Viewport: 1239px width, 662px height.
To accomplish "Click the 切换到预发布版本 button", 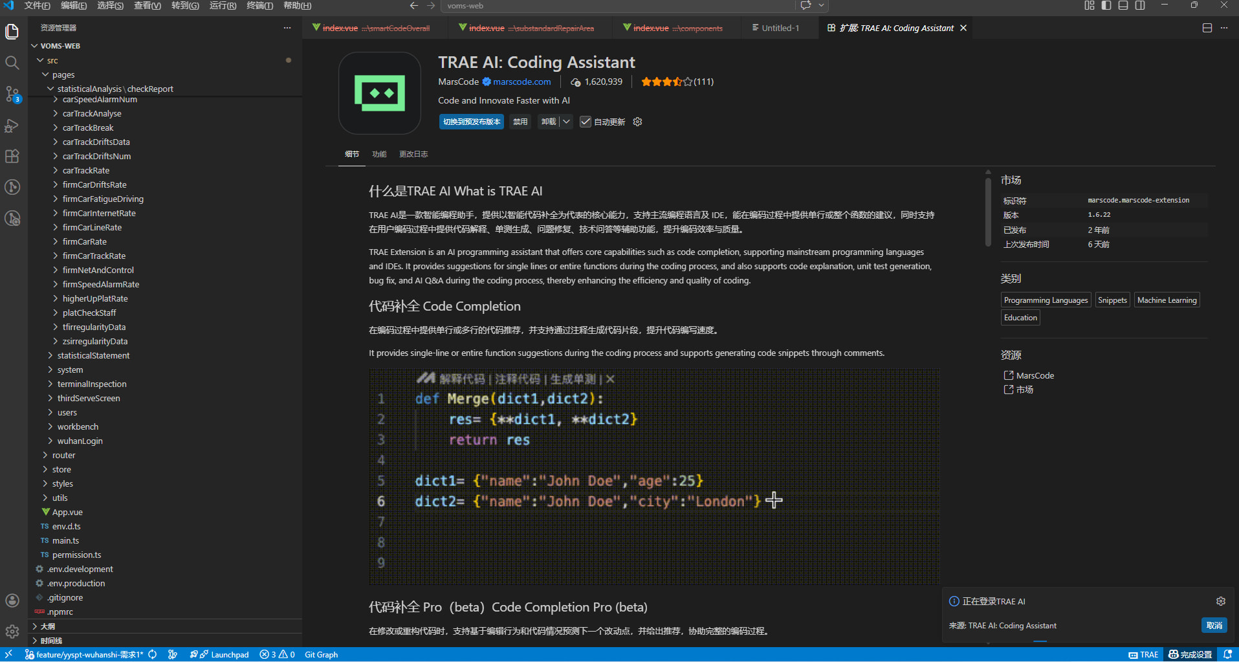I will [472, 122].
